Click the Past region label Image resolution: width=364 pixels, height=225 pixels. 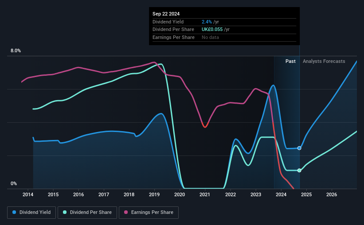pos(290,61)
